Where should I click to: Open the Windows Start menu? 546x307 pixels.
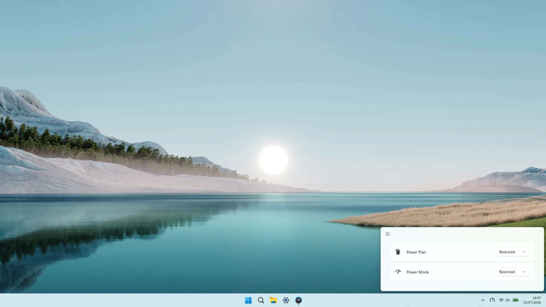pyautogui.click(x=248, y=300)
